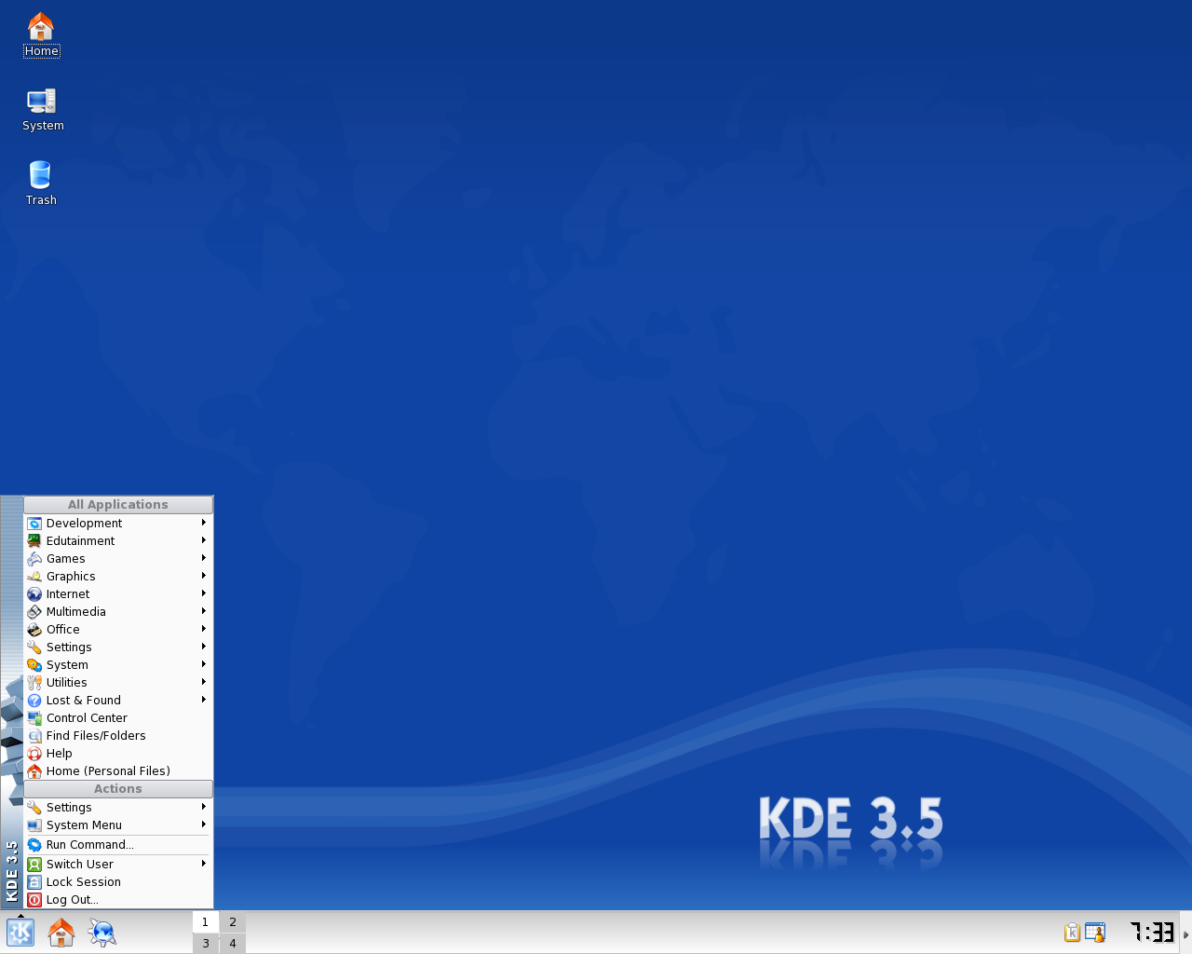Click the panel hide arrow button
1192x954 pixels.
coord(1186,933)
